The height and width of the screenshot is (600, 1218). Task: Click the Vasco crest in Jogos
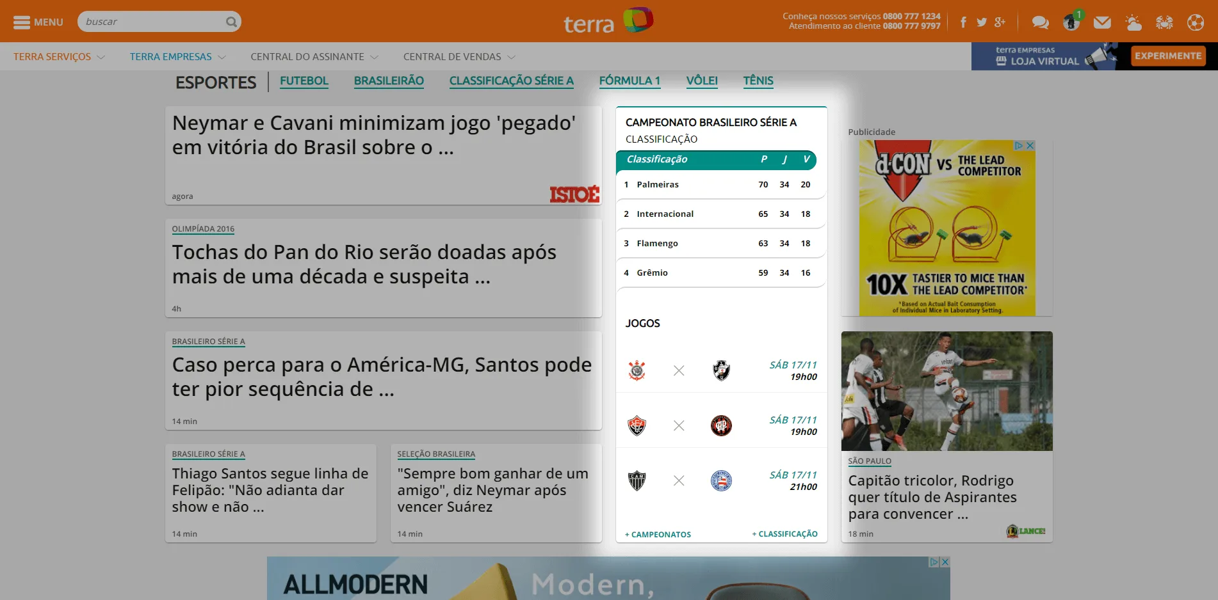point(722,370)
